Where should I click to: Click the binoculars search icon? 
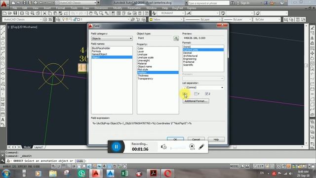(x=232, y=3)
